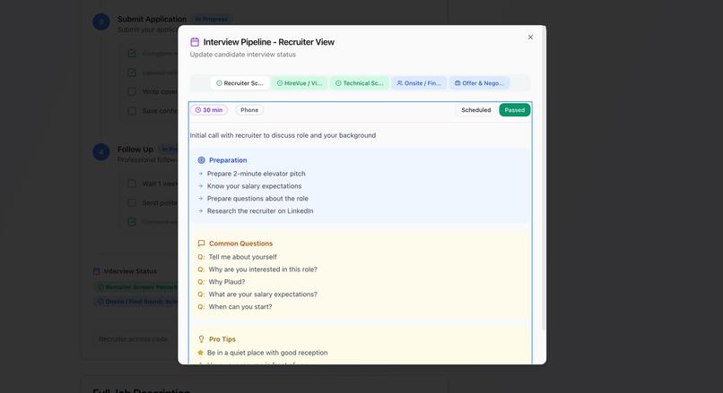
Task: Select the Recruiter Screen tab
Action: pos(240,83)
